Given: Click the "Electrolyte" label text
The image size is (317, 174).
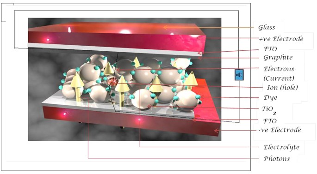Looking at the screenshot, I should tap(281, 147).
